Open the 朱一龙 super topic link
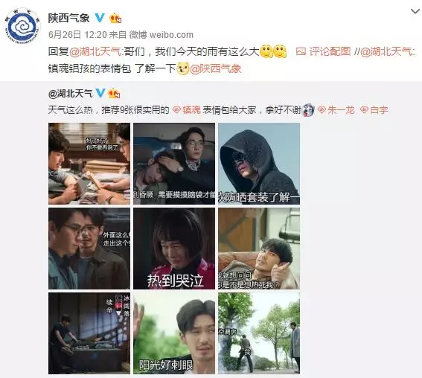Screen dimensions: 422x378 pyautogui.click(x=336, y=110)
